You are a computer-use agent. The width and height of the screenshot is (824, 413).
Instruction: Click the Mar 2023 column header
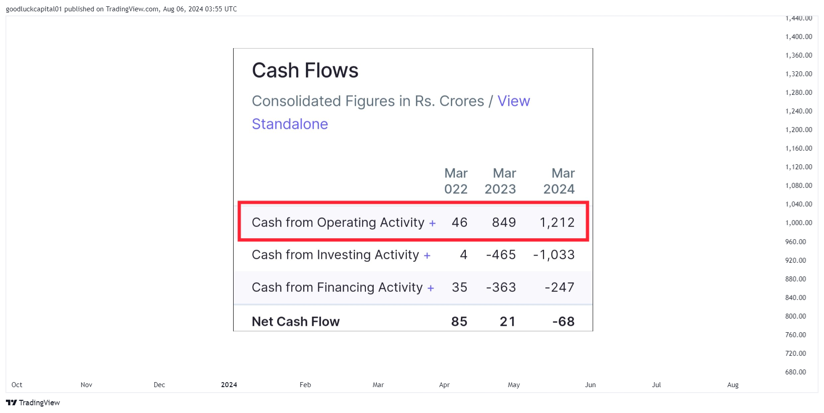click(x=500, y=181)
